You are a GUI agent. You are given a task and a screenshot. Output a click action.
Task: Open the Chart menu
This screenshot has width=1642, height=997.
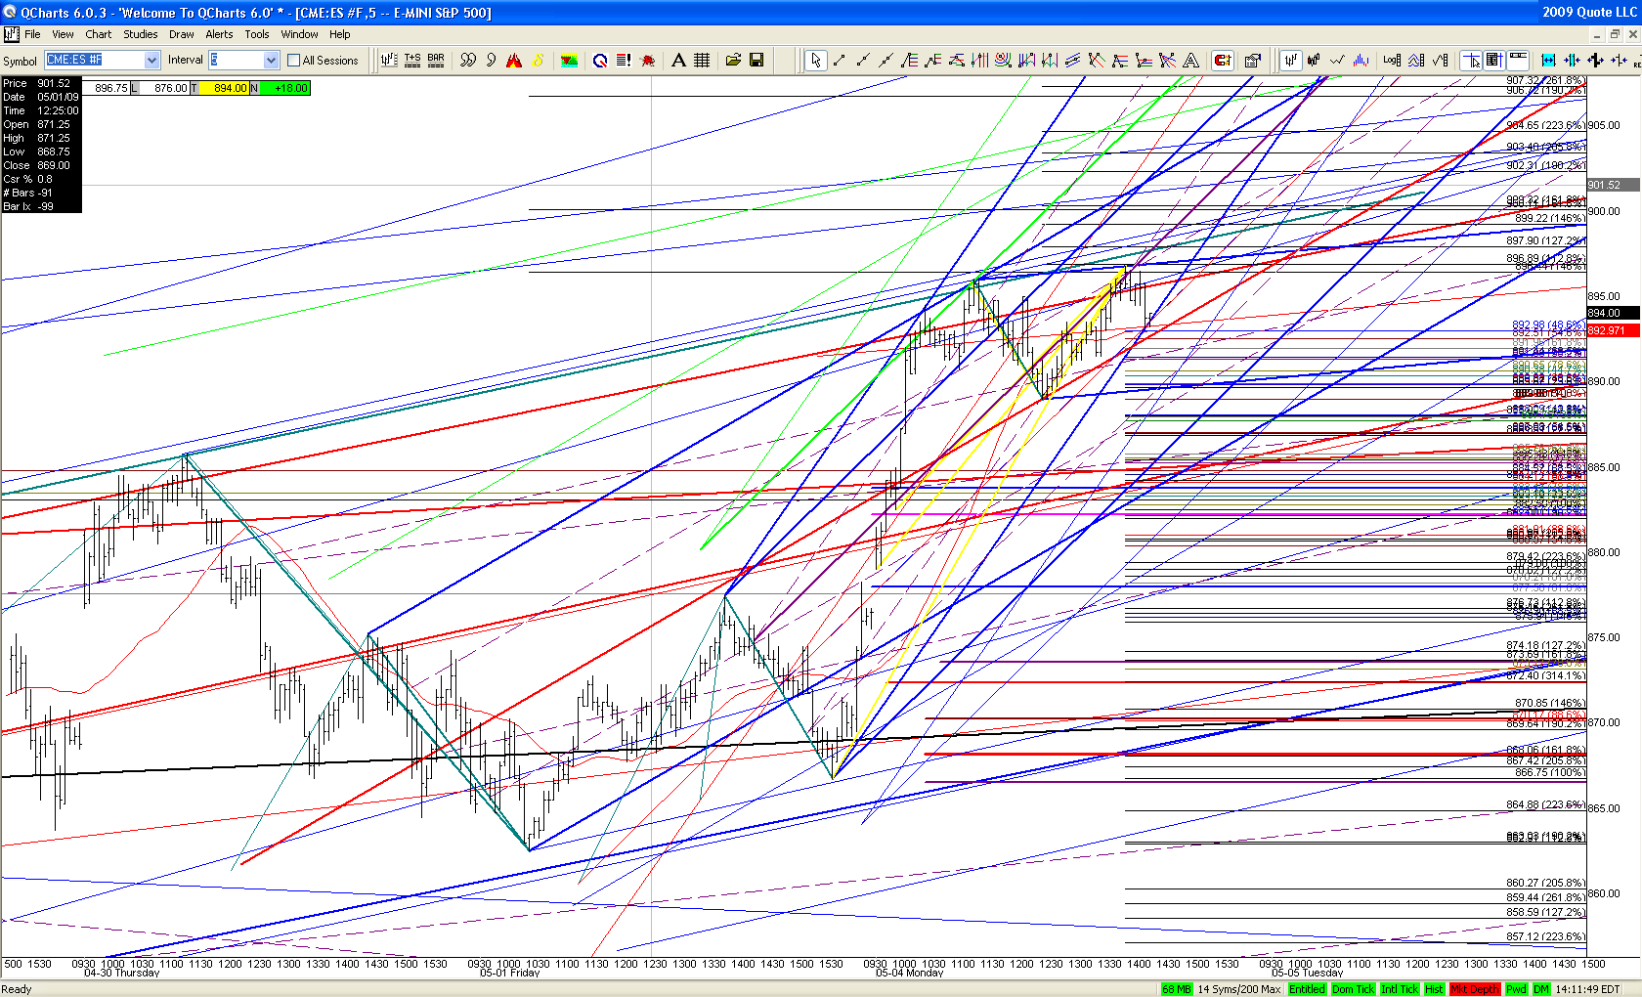click(x=99, y=34)
